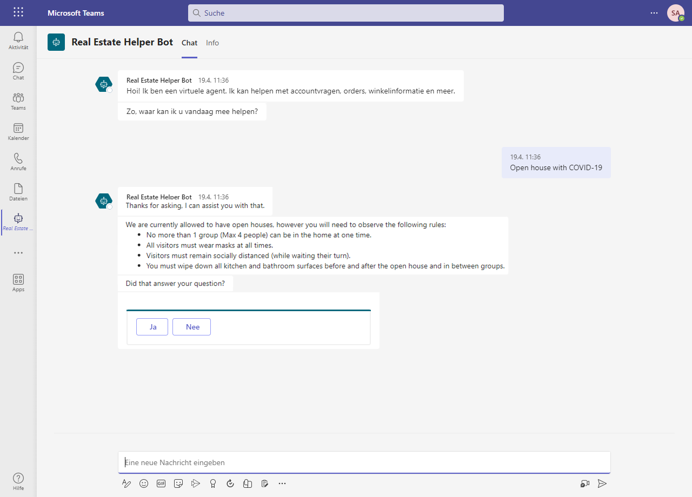The width and height of the screenshot is (692, 497).
Task: Click the stacked pages icon in compose toolbar
Action: 248,483
